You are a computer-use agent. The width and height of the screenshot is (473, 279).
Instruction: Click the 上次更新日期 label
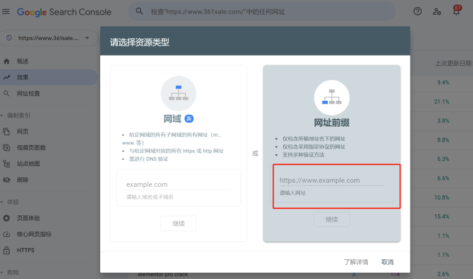pos(454,63)
